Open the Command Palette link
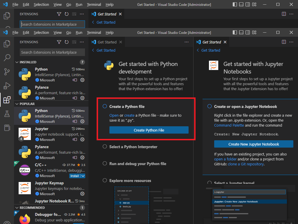The image size is (298, 224). 229,125
